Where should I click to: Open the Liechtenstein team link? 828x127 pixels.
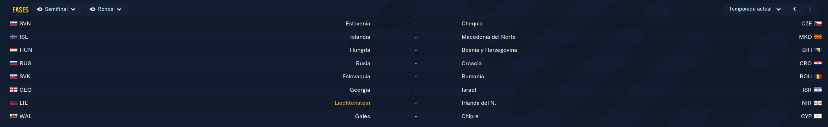pos(352,103)
